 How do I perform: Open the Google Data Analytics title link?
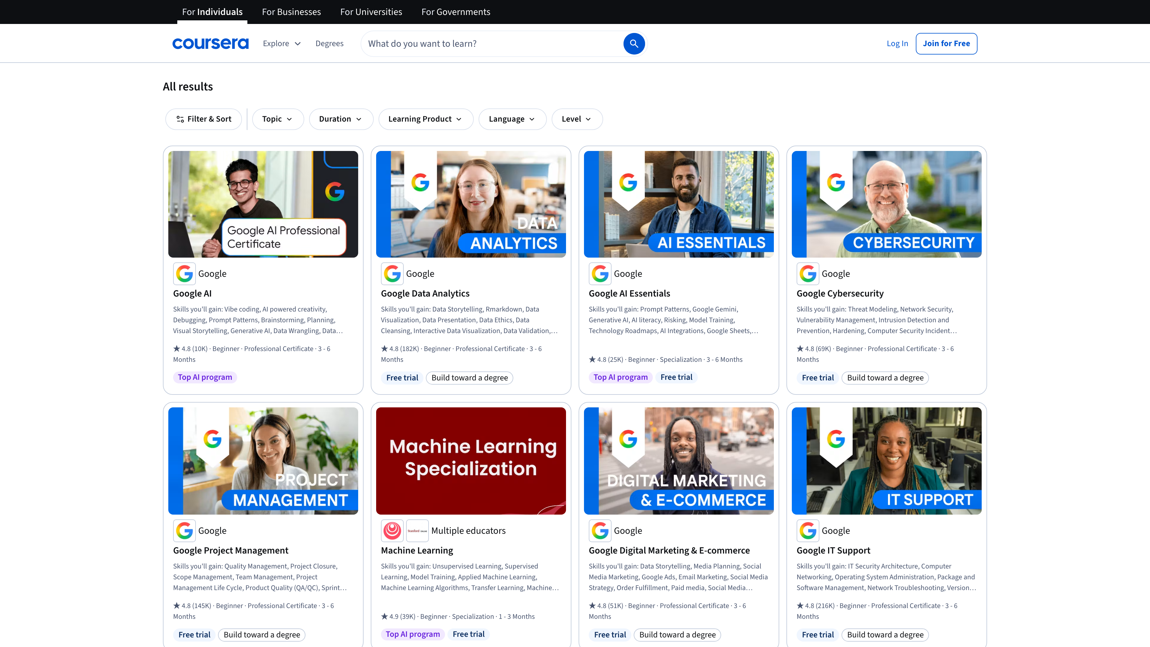[425, 293]
